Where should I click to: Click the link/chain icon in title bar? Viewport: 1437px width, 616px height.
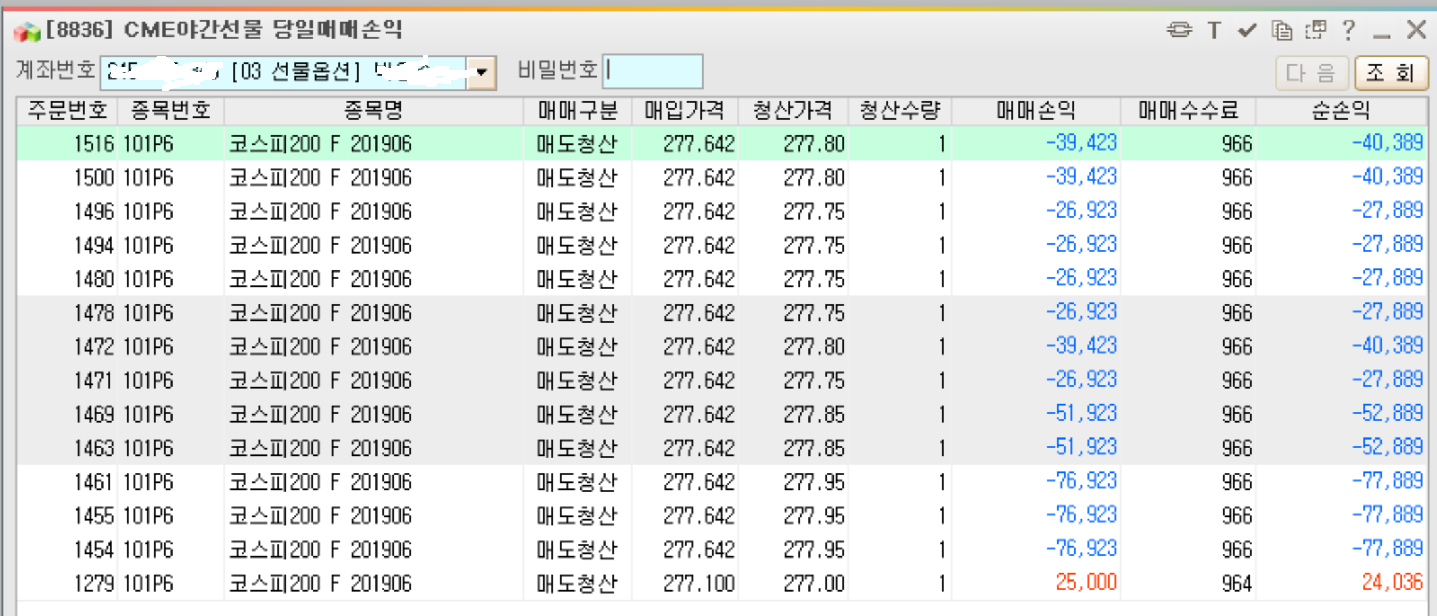point(1179,30)
